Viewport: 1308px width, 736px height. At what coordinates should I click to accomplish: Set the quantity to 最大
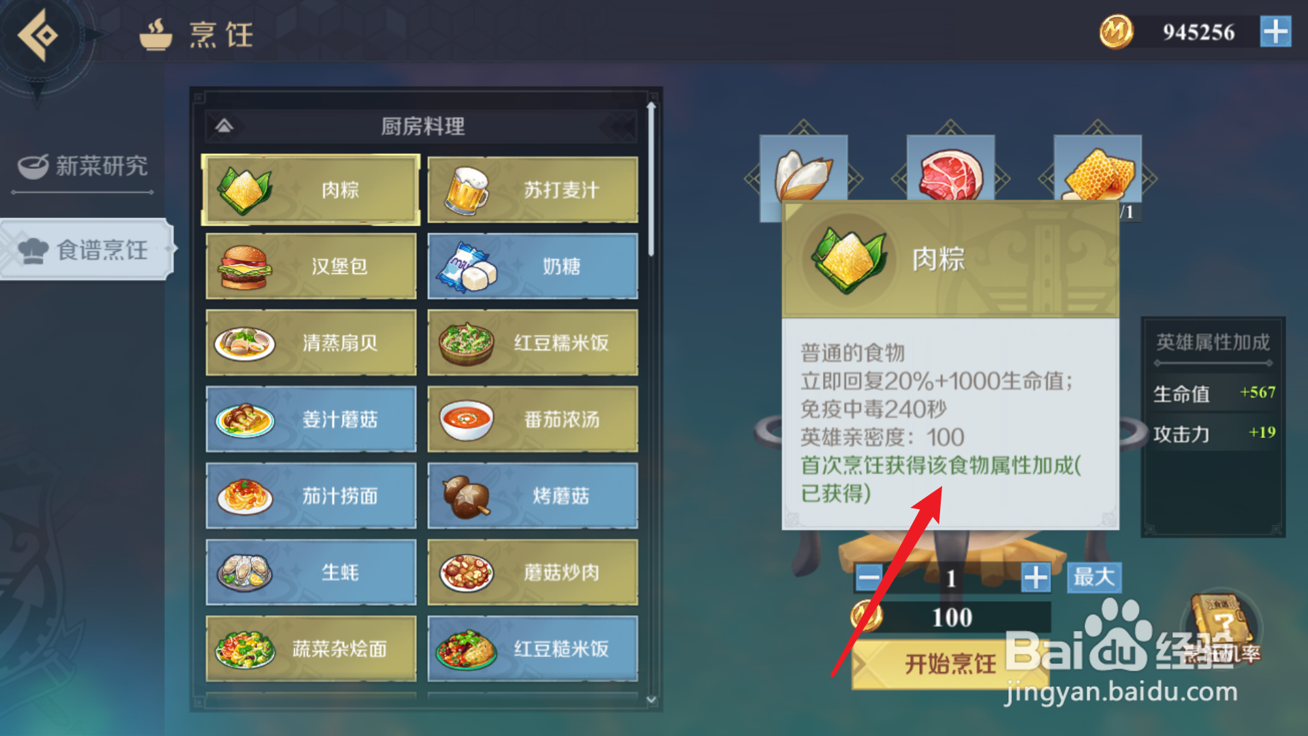pos(1094,578)
